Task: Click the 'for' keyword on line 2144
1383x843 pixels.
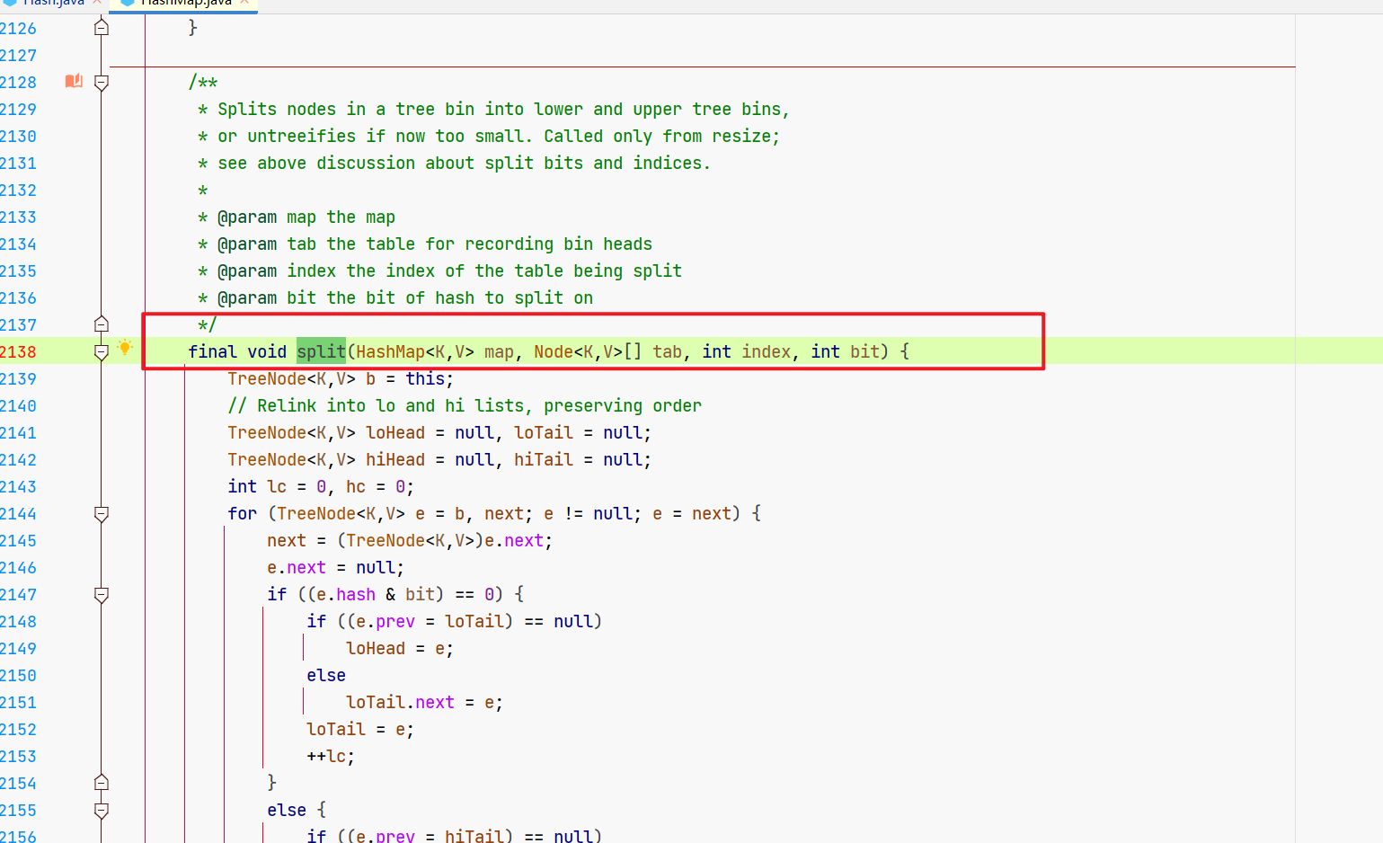Action: (x=242, y=513)
